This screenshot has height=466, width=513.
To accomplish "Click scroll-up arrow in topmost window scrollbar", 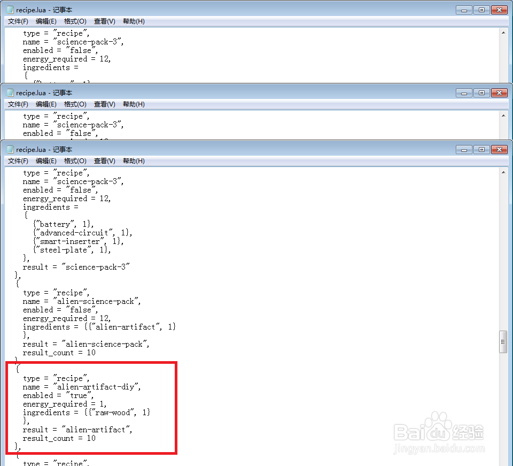I will (503, 33).
